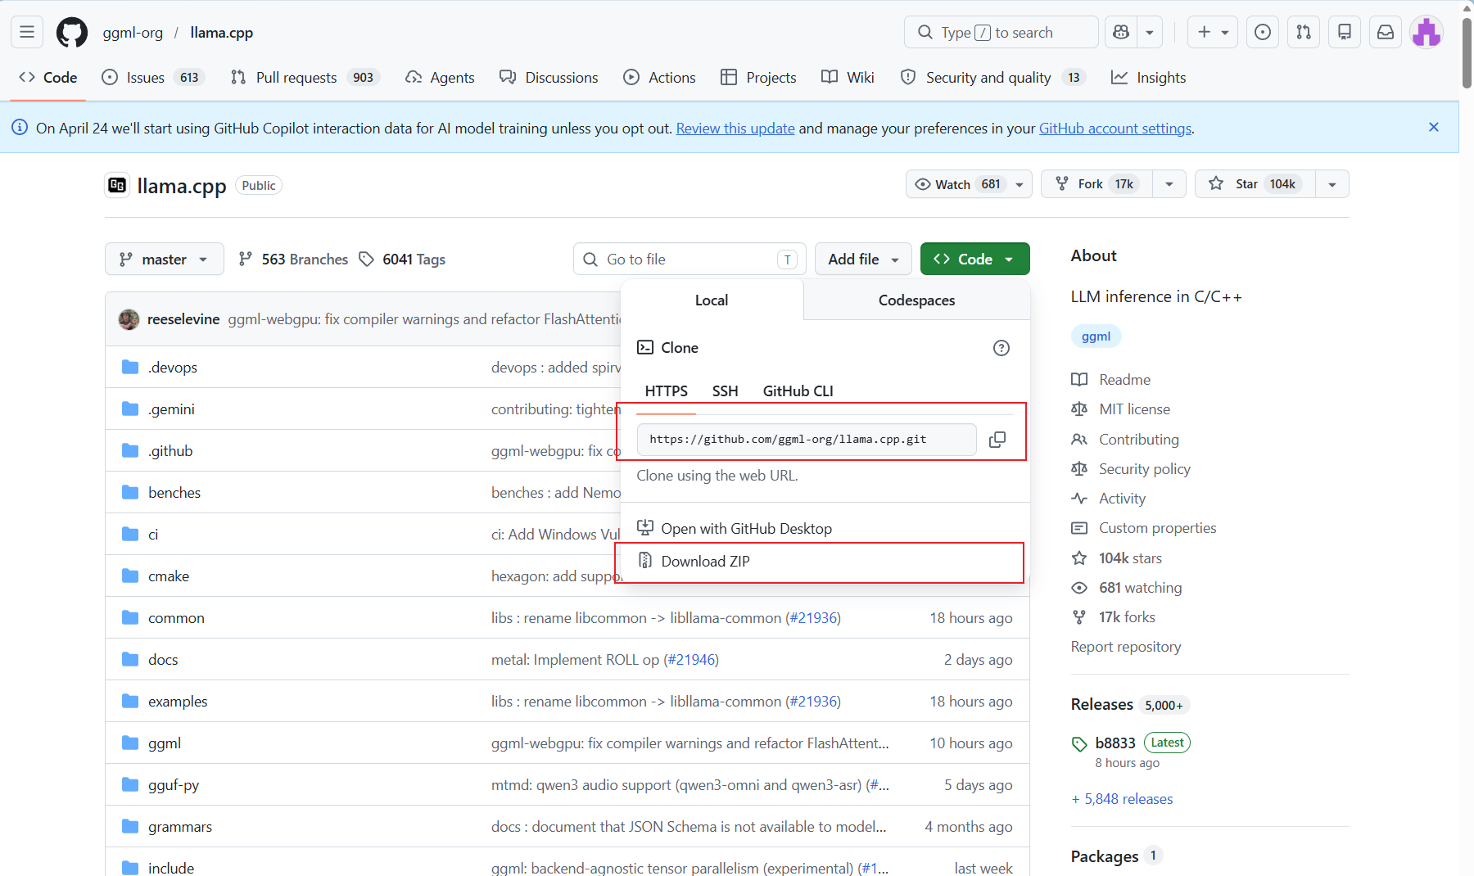Select the HTTPS clone method
Screen dimensions: 1474x876
(666, 391)
